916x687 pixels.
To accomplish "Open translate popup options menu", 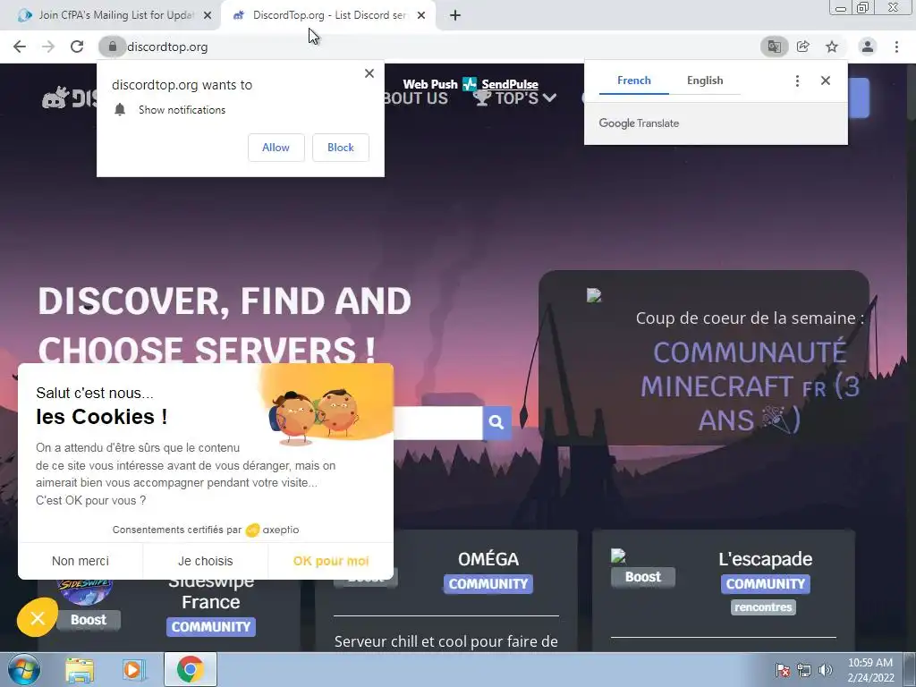I will coord(797,81).
